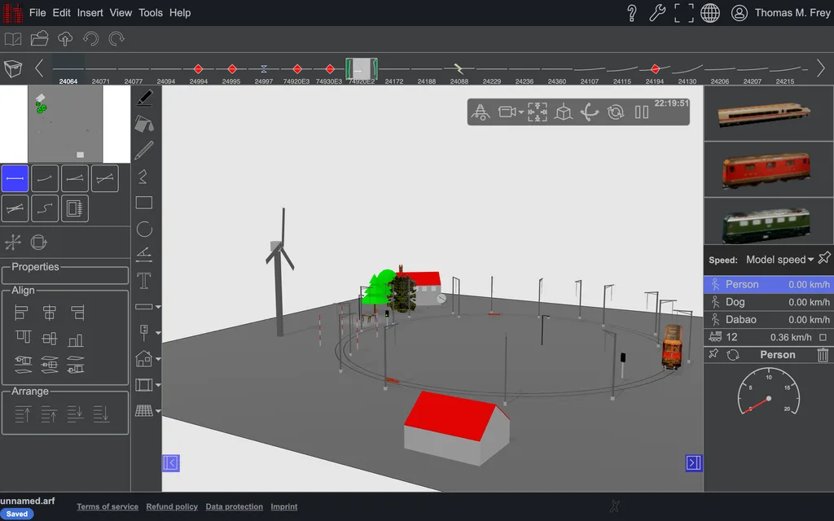Expand the signal tool dropdown
The image size is (834, 521).
point(158,333)
